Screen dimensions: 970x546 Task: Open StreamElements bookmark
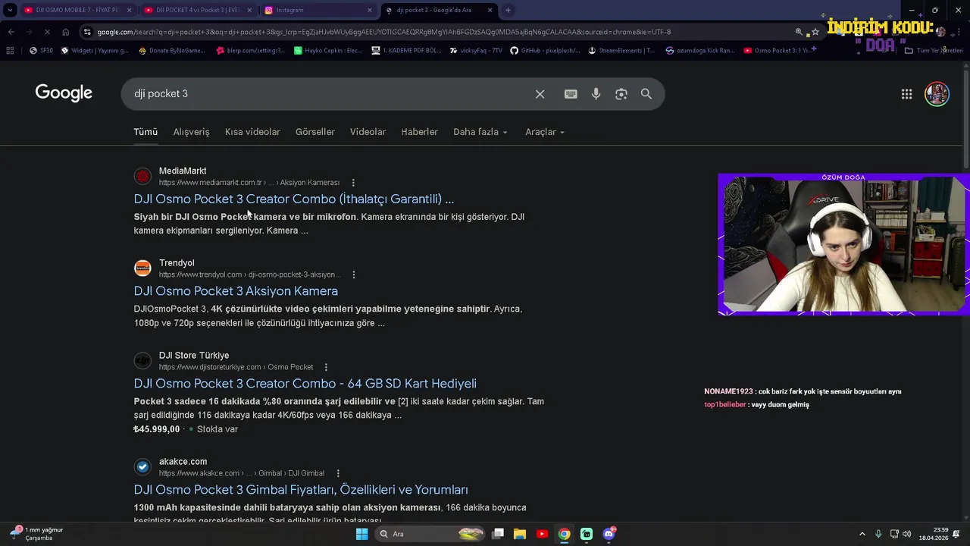[x=621, y=51]
